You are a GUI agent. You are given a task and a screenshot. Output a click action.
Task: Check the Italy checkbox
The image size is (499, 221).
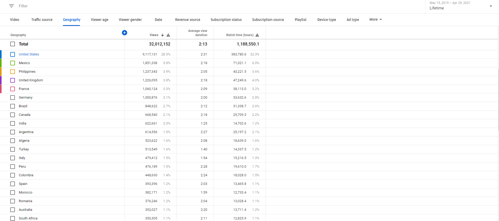click(13, 158)
